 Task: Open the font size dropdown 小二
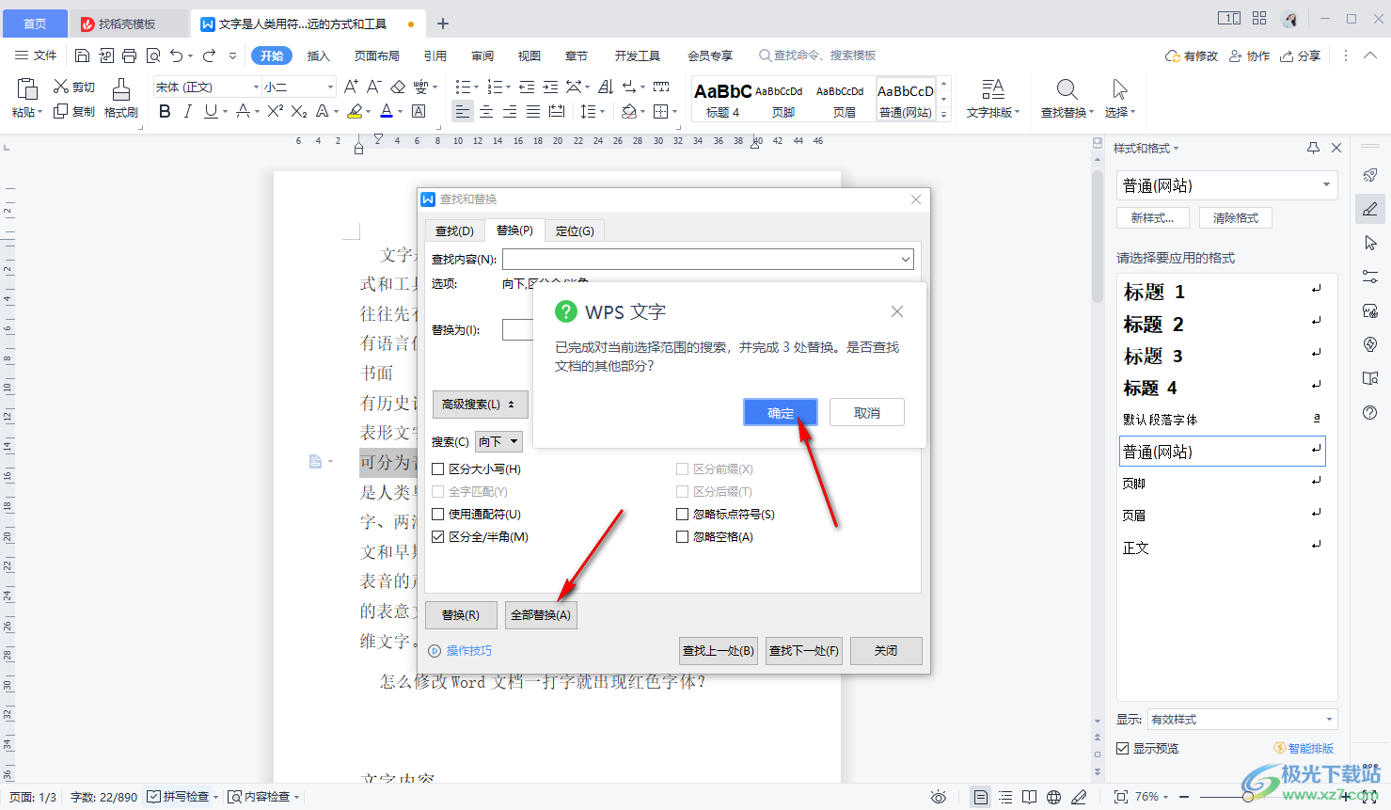pyautogui.click(x=330, y=87)
